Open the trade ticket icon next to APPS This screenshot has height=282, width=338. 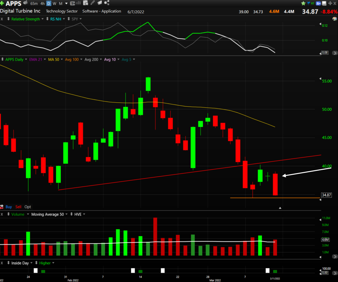pos(25,3)
